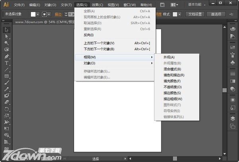Click 填充颜色(F) in the submenu
The width and height of the screenshot is (239, 162).
pos(172,81)
